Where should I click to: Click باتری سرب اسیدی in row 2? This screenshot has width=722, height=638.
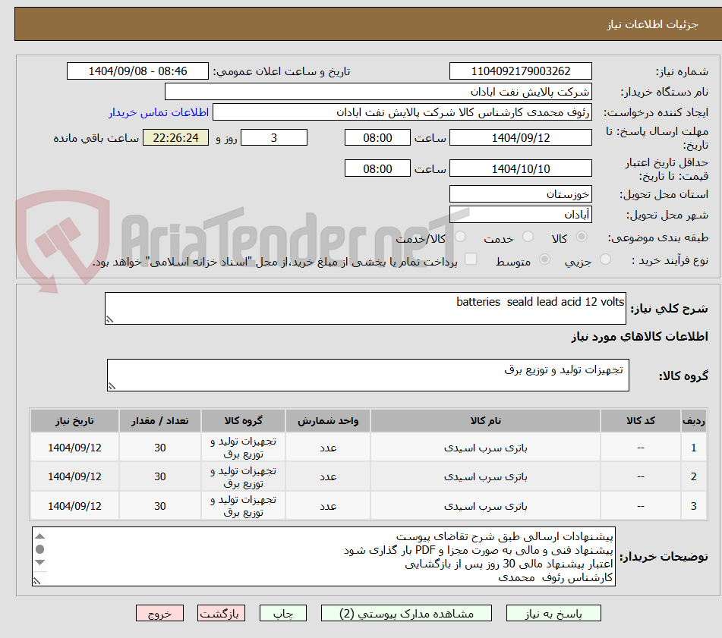click(x=485, y=476)
